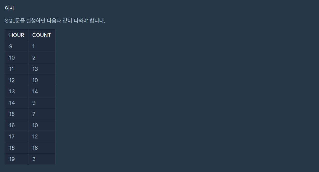The height and width of the screenshot is (172, 319).
Task: Select the hour 17 cell
Action: [x=17, y=137]
